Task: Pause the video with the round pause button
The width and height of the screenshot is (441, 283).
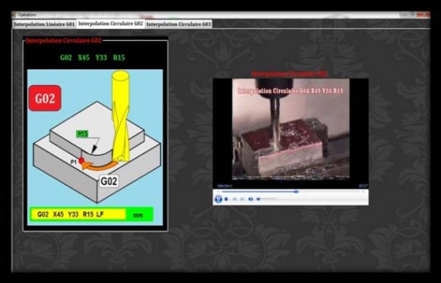Action: click(x=218, y=199)
